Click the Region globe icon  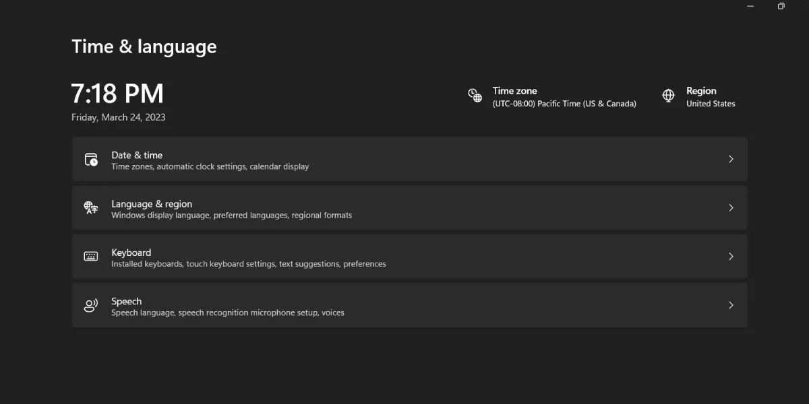pyautogui.click(x=668, y=96)
